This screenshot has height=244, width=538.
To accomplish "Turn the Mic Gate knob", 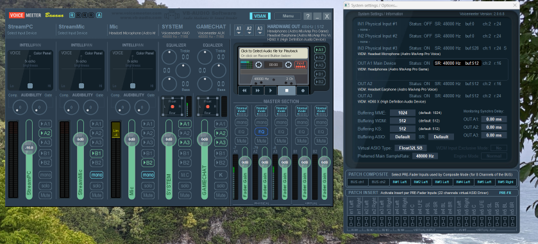I will click(142, 107).
